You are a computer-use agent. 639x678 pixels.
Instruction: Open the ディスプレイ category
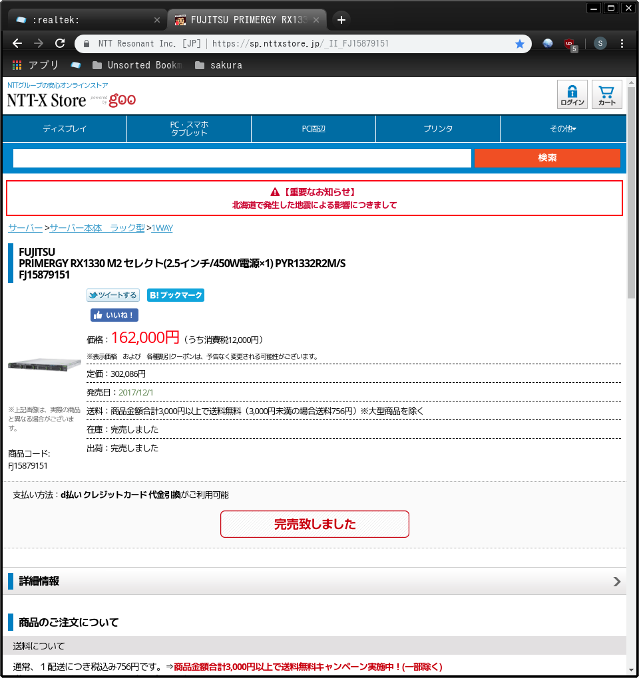65,129
